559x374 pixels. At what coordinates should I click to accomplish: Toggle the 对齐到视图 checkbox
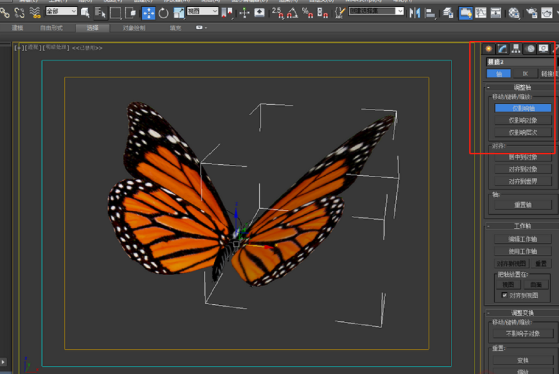point(505,295)
